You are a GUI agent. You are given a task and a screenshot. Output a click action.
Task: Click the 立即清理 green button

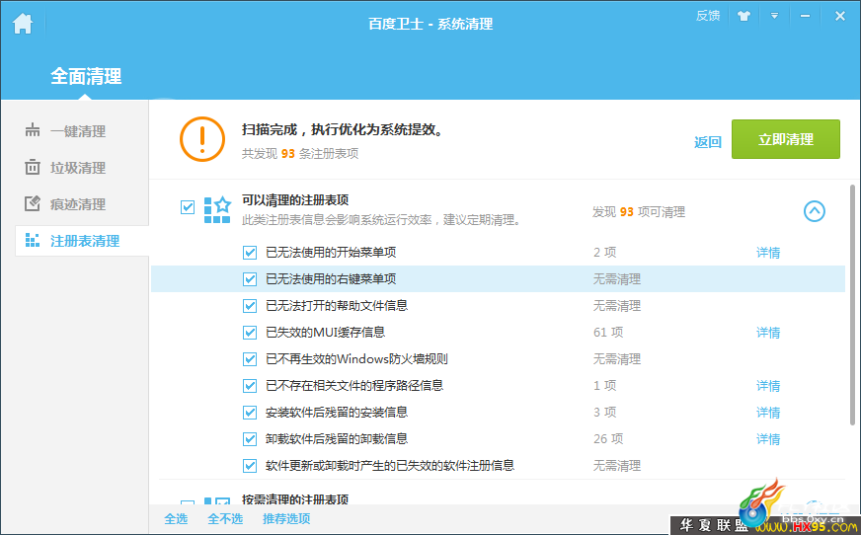coord(785,139)
